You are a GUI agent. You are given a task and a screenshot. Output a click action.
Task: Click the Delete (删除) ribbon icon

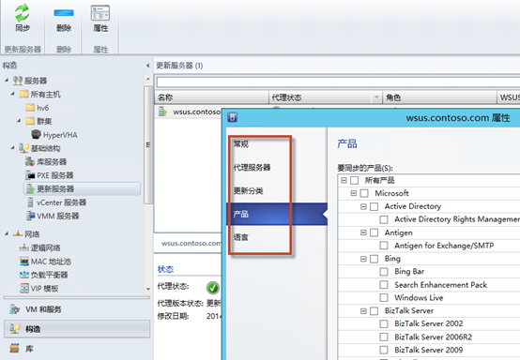(64, 13)
